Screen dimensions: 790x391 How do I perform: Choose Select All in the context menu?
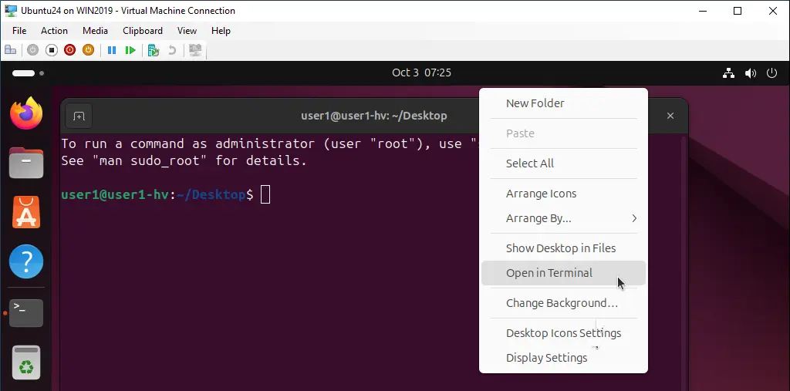click(x=563, y=163)
